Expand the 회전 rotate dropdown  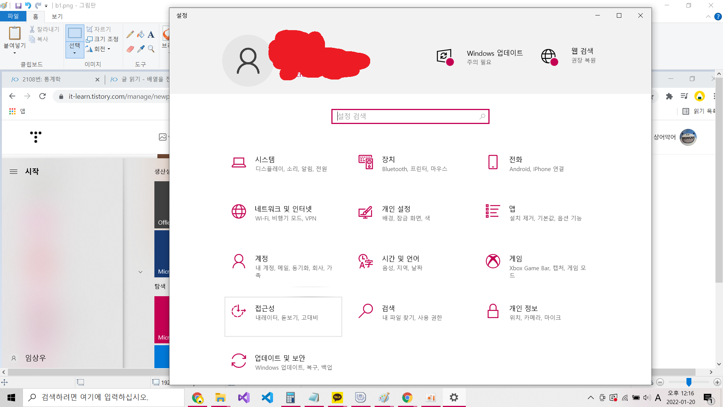[x=109, y=49]
